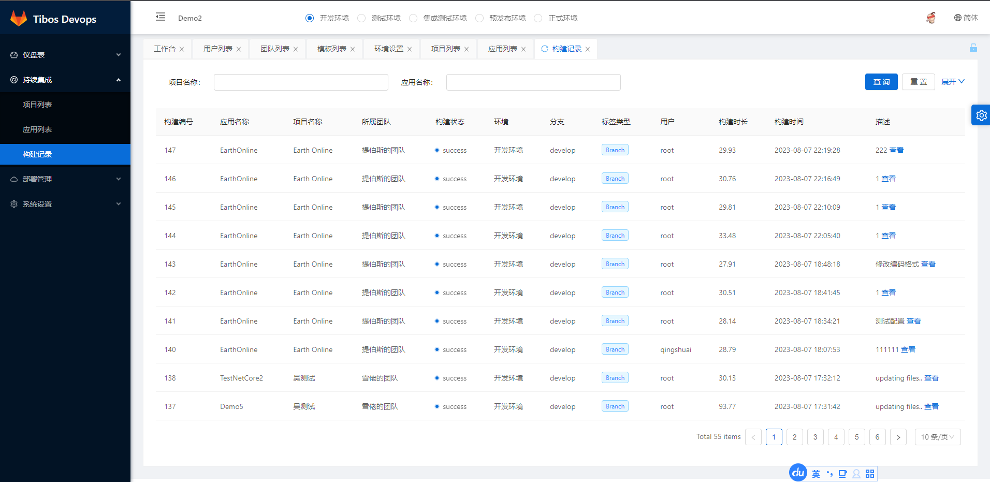
Task: Close the 团队列表 tab
Action: 296,49
